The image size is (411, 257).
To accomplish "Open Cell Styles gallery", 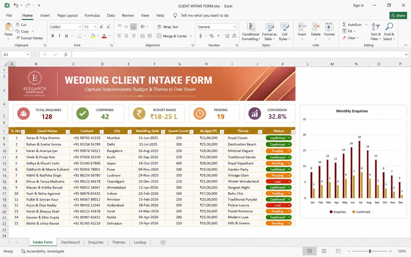I will click(284, 32).
